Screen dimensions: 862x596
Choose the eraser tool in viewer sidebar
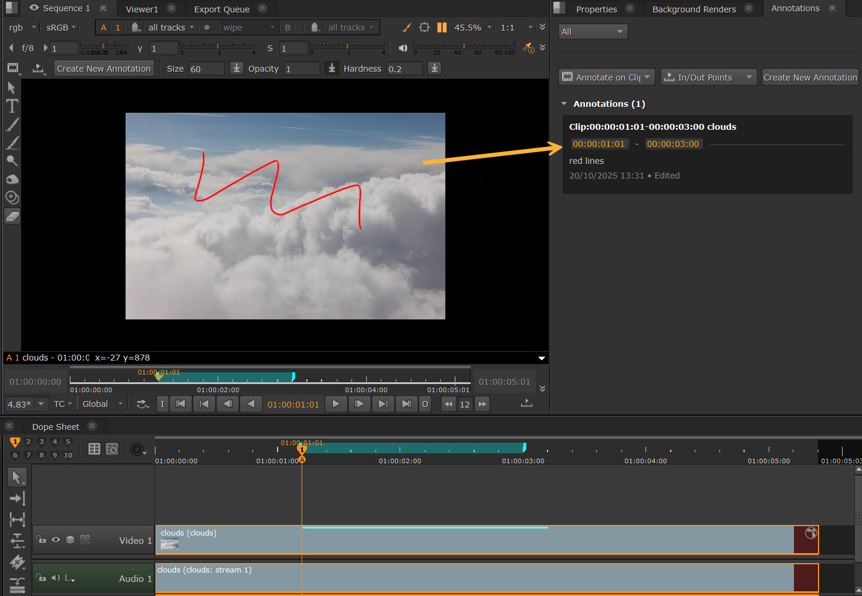(x=12, y=217)
